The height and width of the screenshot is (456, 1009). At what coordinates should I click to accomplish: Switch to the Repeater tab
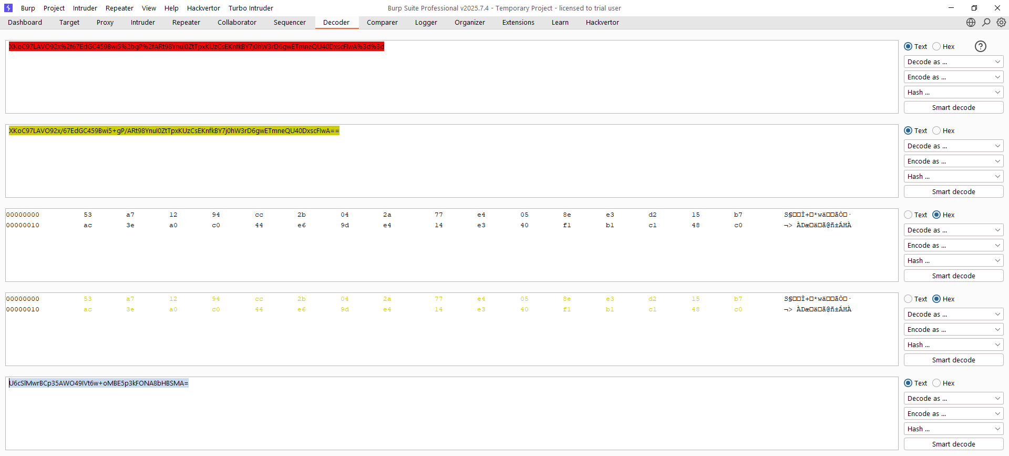coord(186,22)
